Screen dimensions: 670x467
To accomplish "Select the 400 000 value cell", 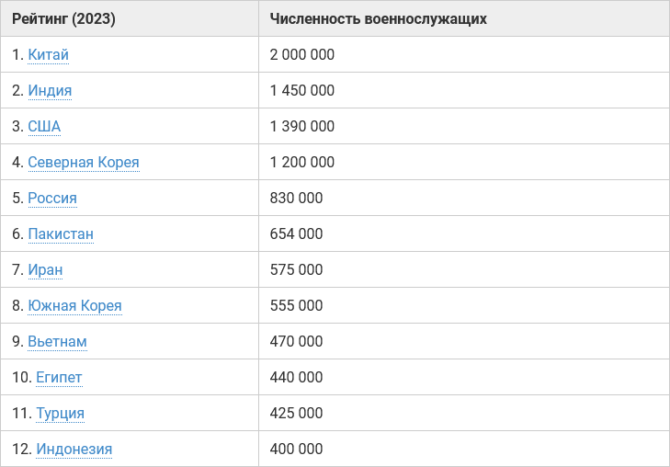I will tap(464, 449).
